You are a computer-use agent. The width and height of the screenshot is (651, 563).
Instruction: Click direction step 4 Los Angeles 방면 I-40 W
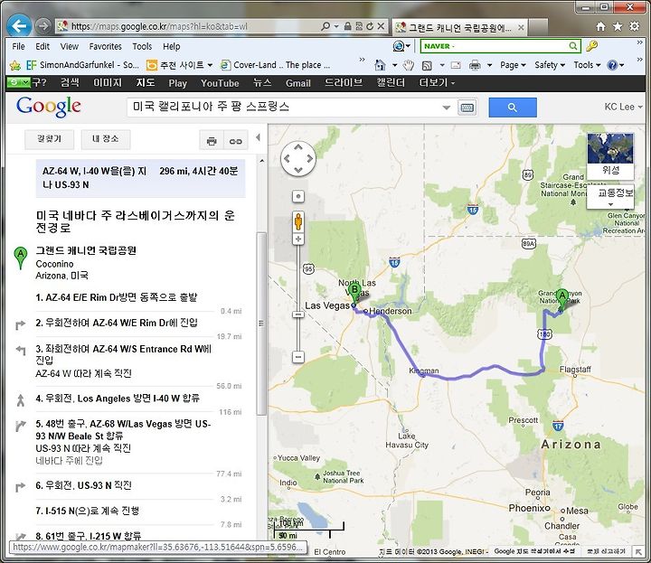click(118, 399)
